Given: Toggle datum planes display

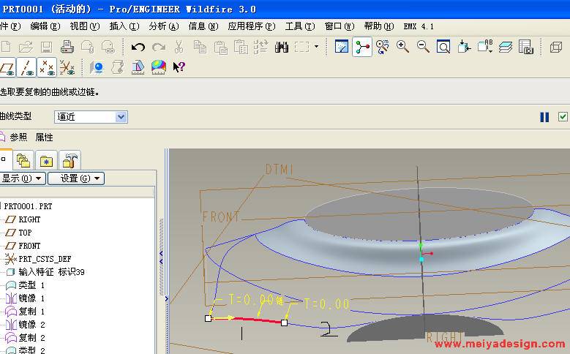Looking at the screenshot, I should click(7, 67).
